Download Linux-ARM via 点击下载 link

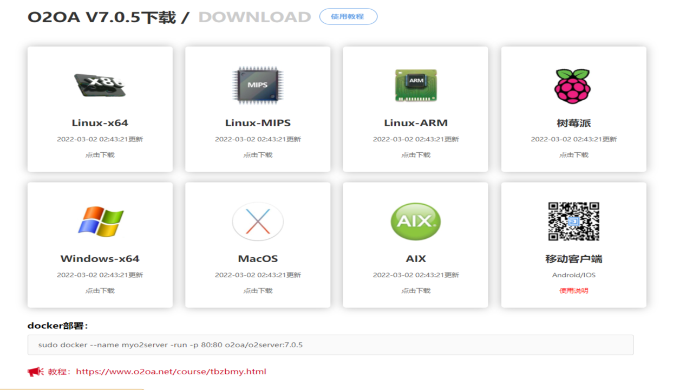[x=416, y=155]
